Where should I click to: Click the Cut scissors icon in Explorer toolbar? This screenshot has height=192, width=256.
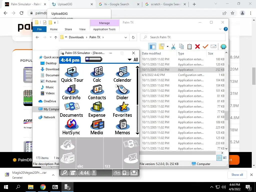tap(173, 47)
